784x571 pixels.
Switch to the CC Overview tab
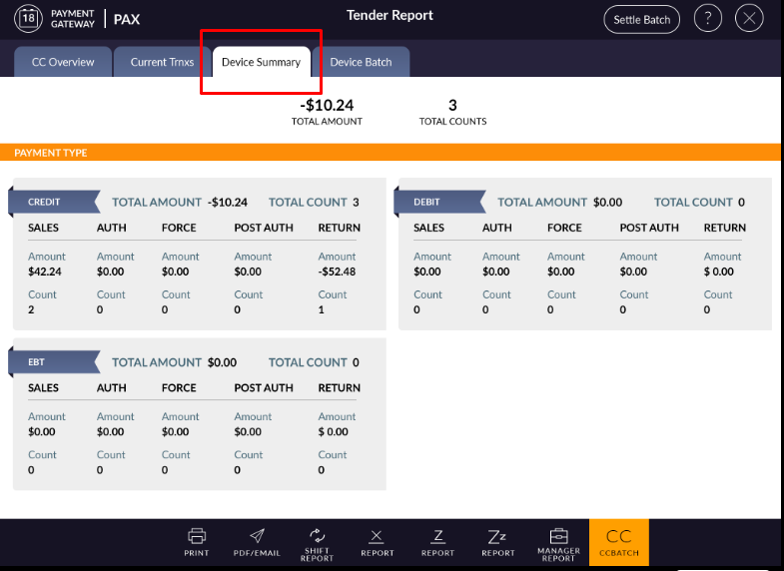[63, 62]
